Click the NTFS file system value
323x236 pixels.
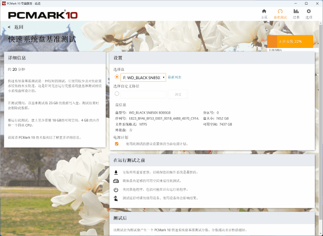(x=143, y=124)
